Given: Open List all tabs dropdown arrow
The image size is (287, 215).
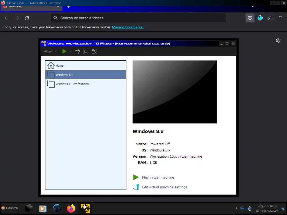Looking at the screenshot, I should pos(253,7).
